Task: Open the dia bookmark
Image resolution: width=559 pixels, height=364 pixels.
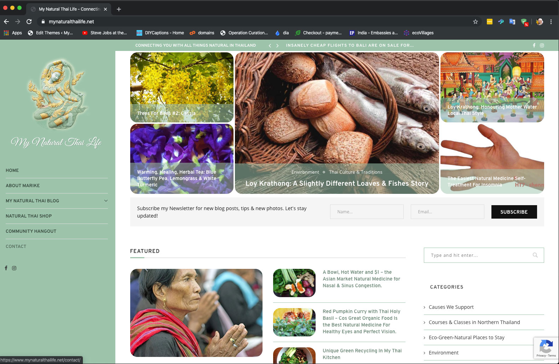Action: pos(282,33)
